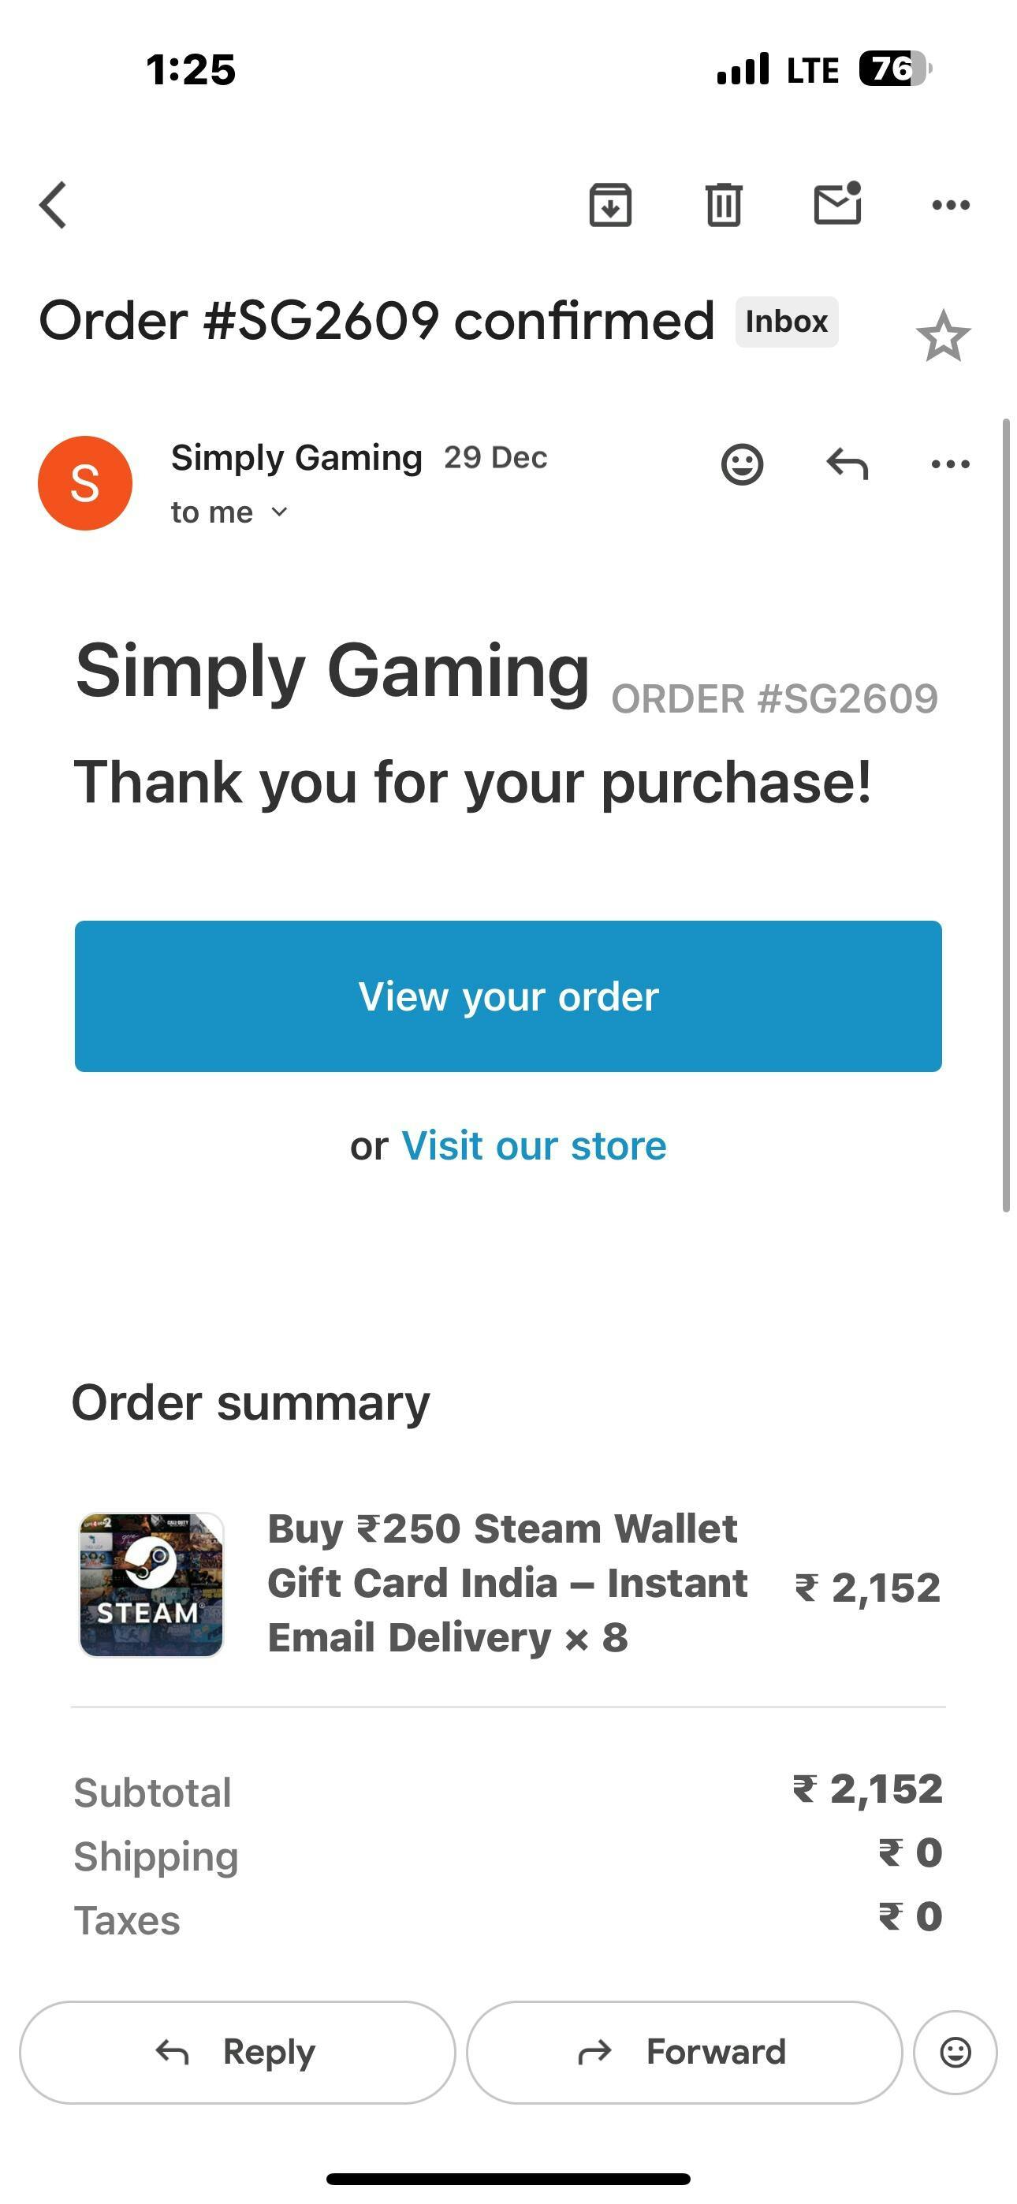Add emoji reaction next to sender date
This screenshot has height=2204, width=1017.
742,464
